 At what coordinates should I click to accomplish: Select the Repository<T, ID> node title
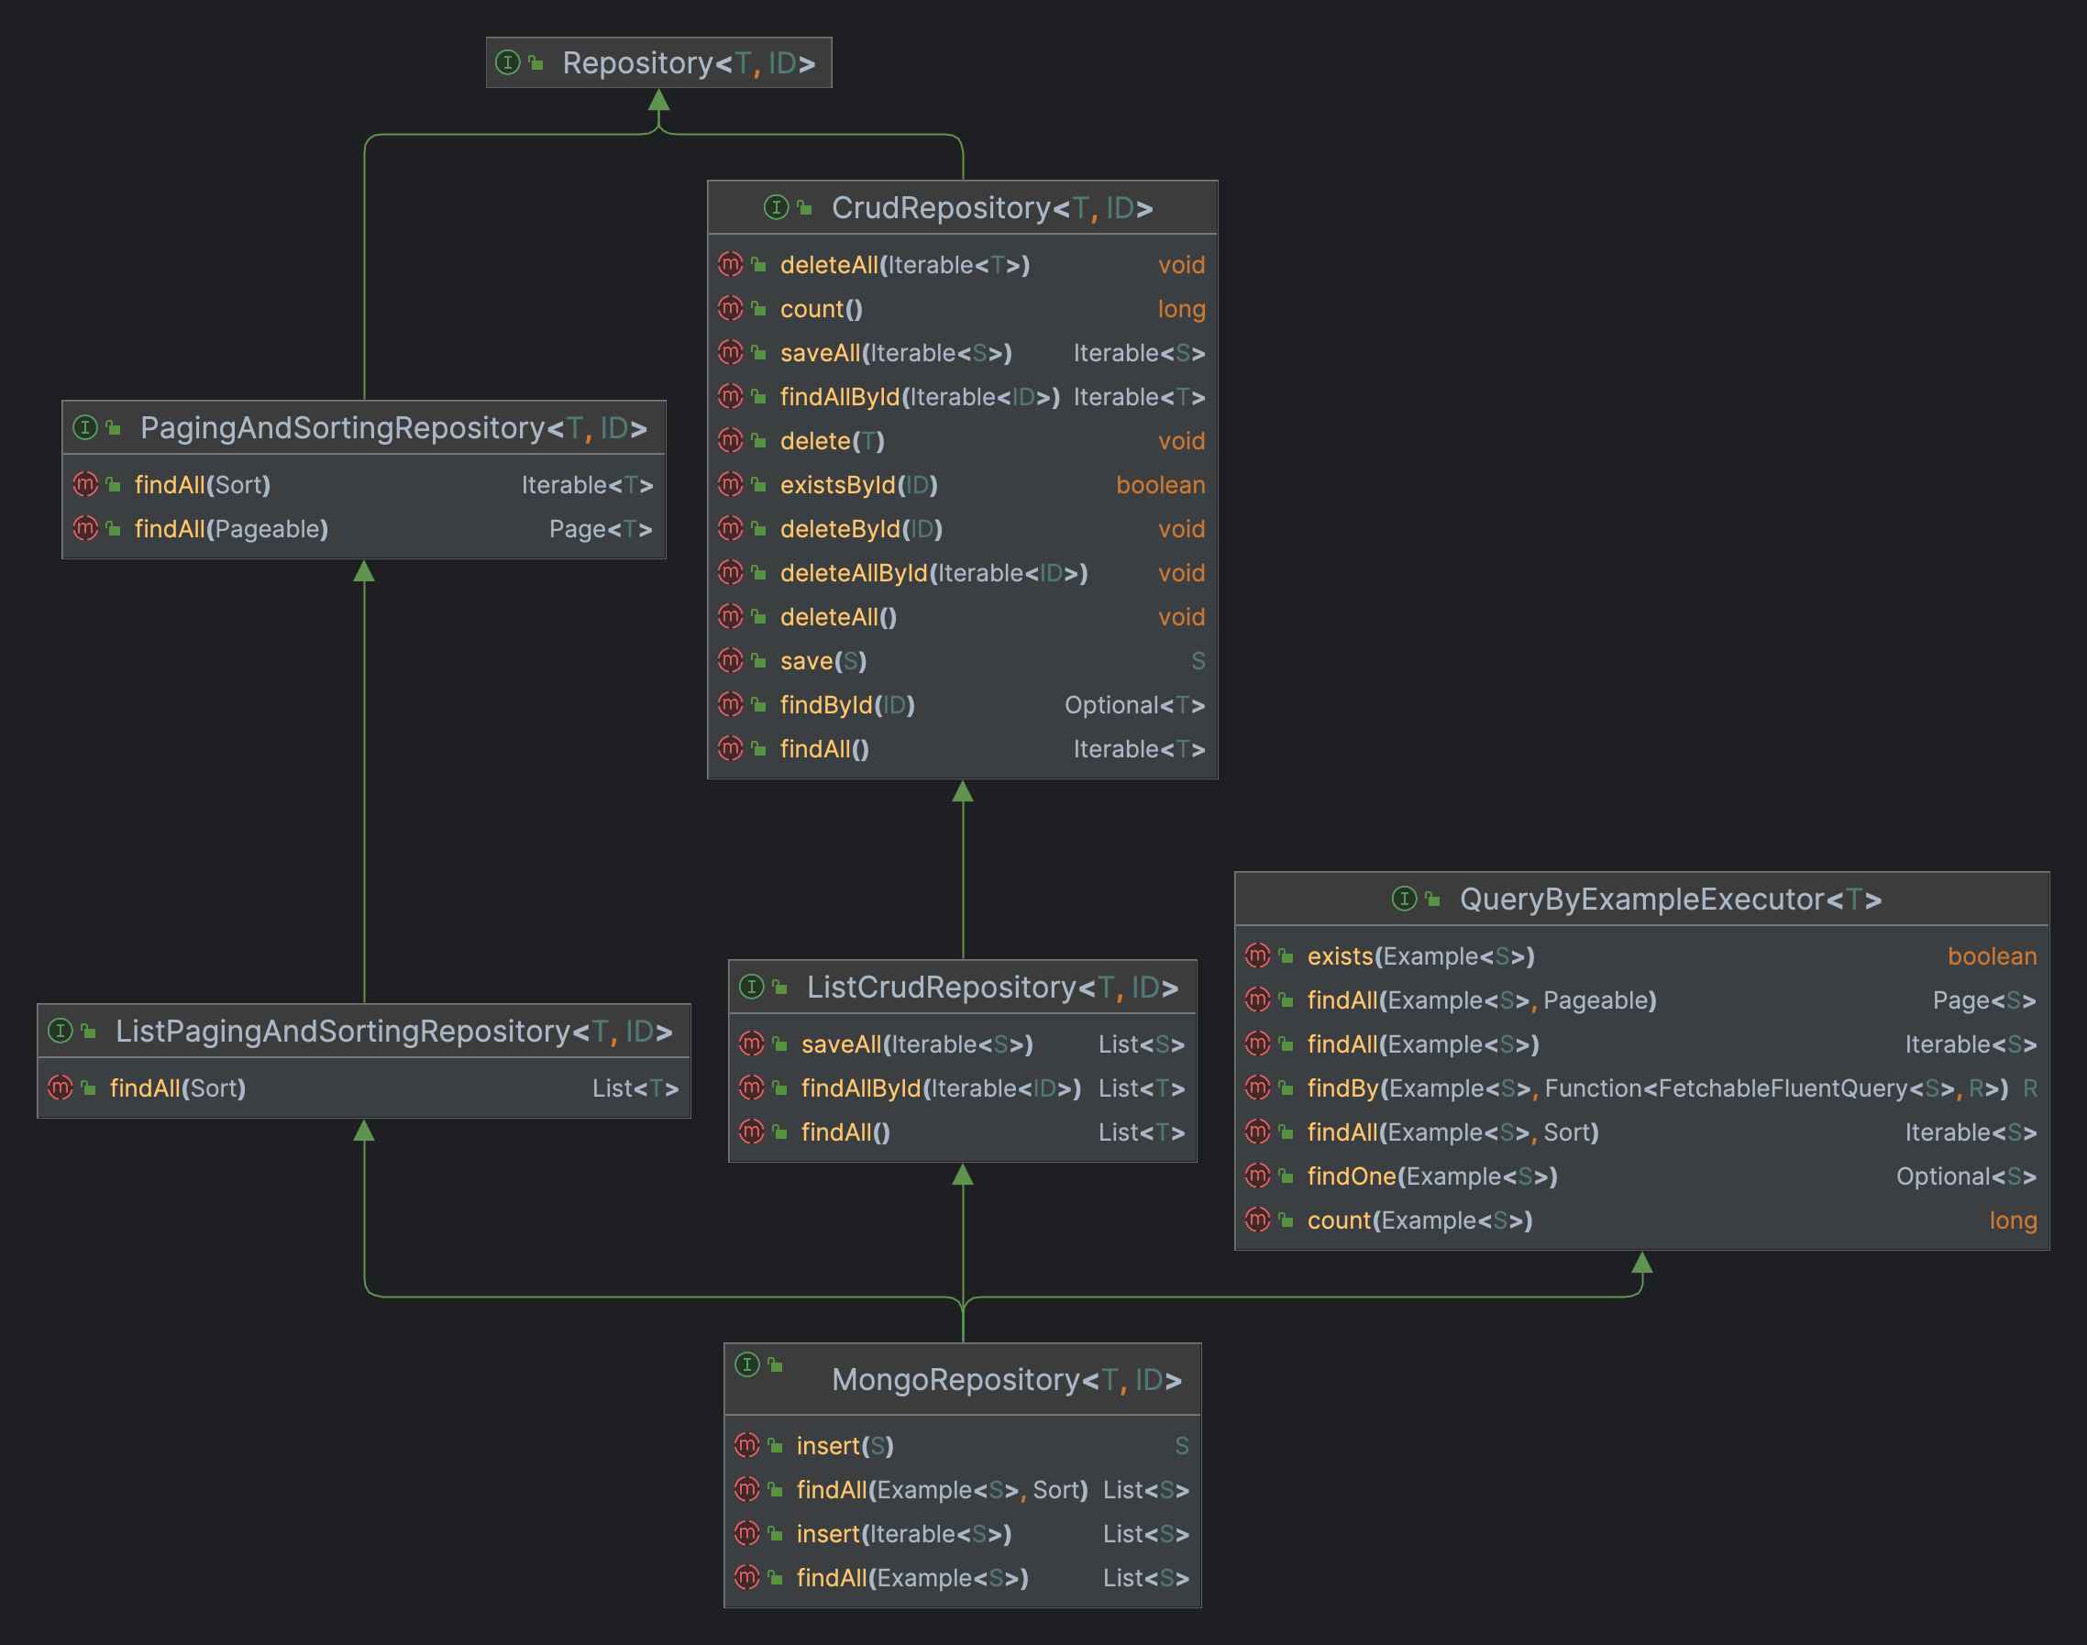pos(689,62)
